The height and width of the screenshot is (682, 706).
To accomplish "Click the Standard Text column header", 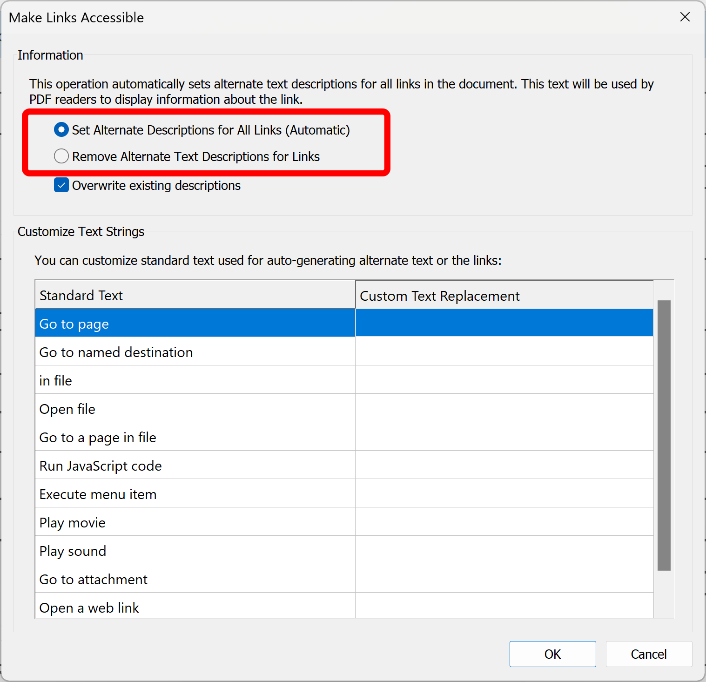I will [195, 295].
